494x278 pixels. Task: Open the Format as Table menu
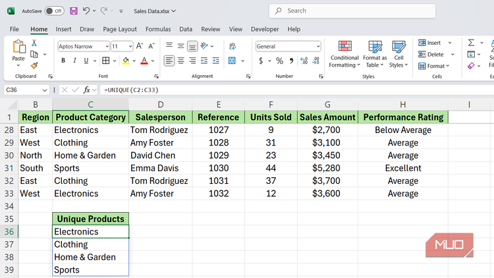375,54
